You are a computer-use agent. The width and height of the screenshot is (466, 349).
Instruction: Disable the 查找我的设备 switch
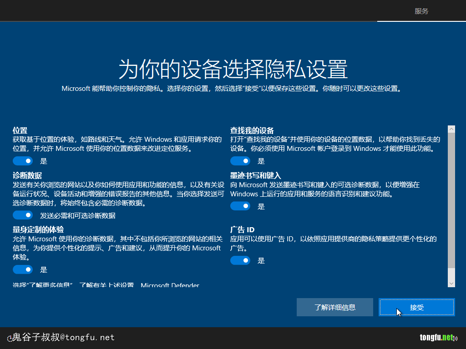(x=240, y=161)
